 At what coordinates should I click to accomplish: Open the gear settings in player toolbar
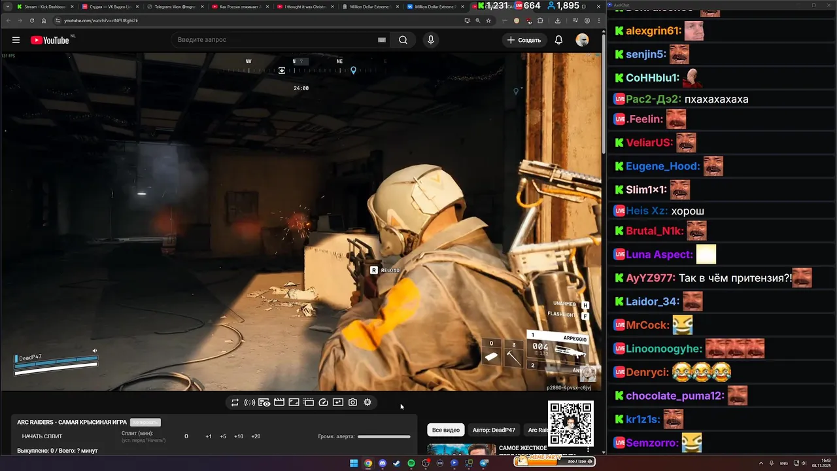tap(367, 402)
